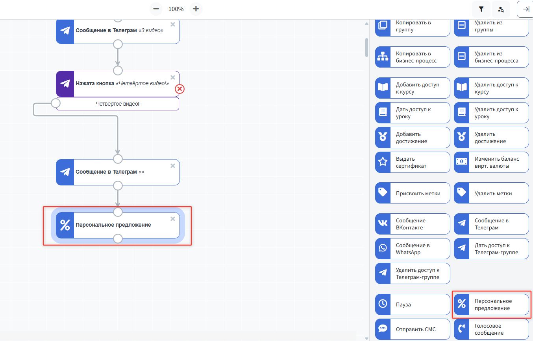Click the side panel vertical scrollbar
Image resolution: width=533 pixels, height=341 pixels.
tap(366, 47)
